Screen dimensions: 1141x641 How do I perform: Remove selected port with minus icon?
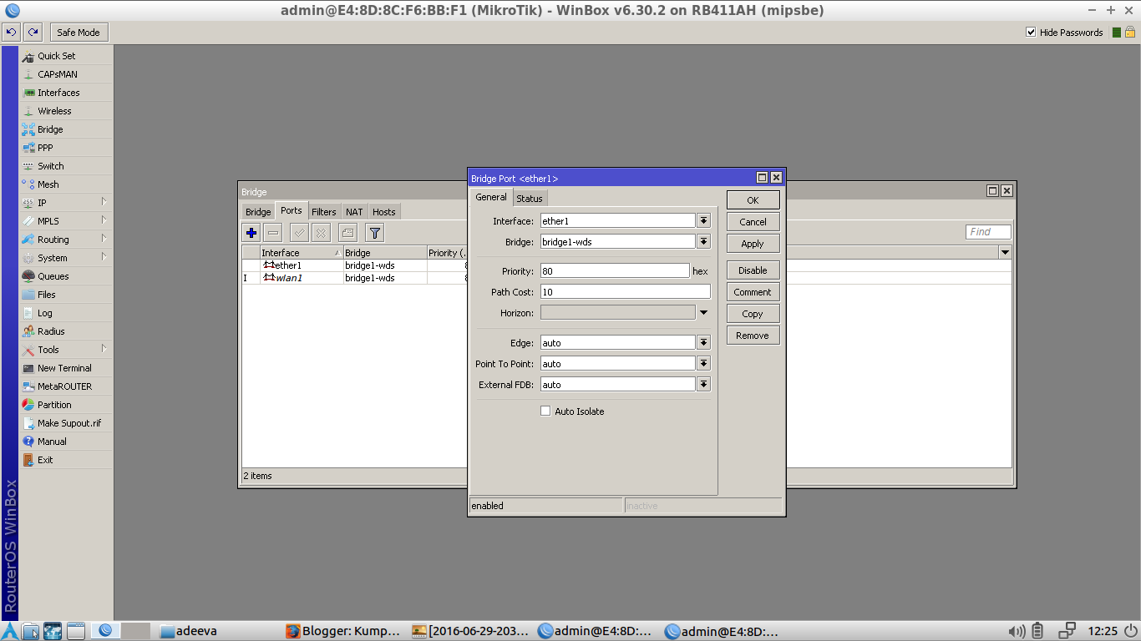point(272,232)
